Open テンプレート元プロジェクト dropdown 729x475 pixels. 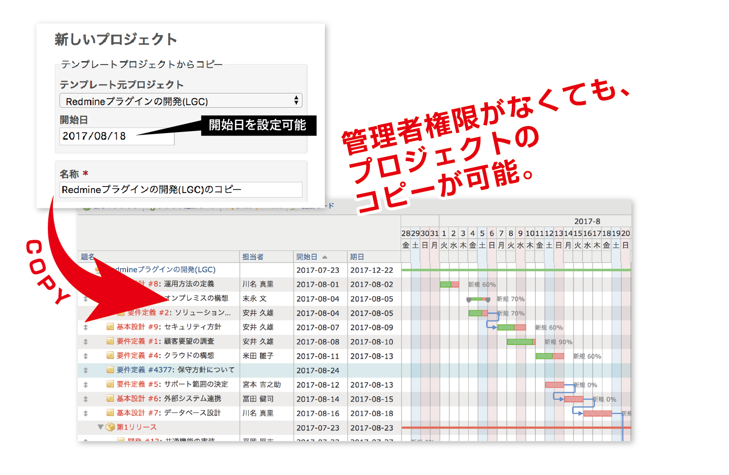(181, 101)
